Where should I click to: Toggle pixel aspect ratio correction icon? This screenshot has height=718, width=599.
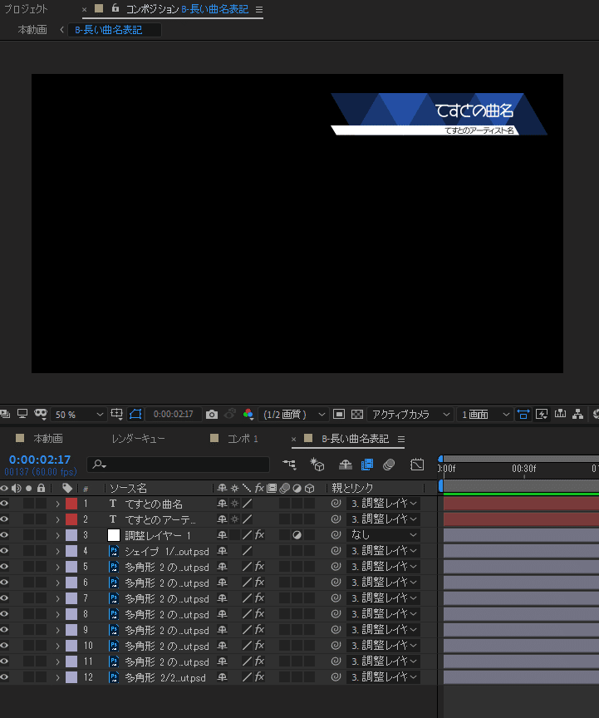click(x=523, y=415)
